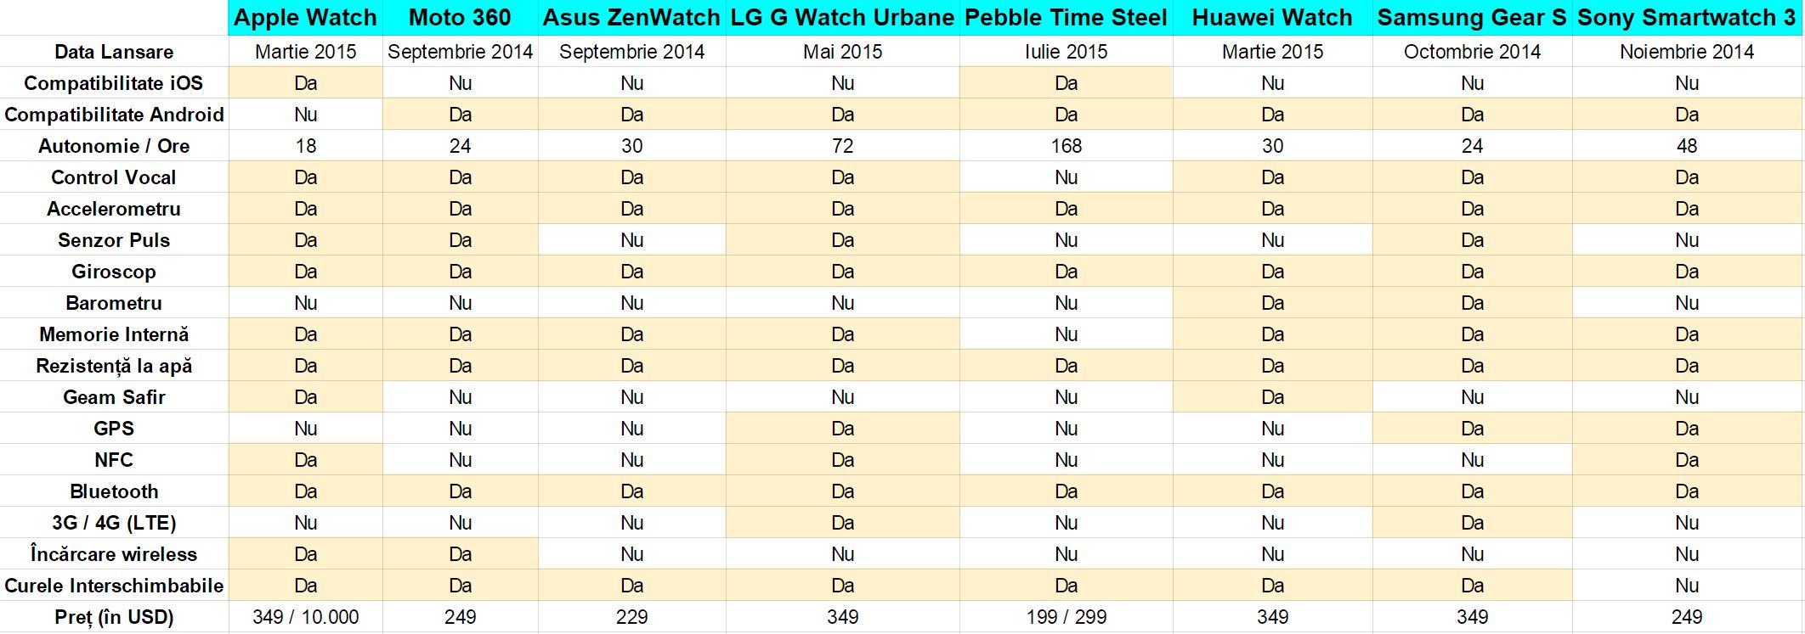
Task: Click the Încărcare wireless row label
Action: coord(114,554)
